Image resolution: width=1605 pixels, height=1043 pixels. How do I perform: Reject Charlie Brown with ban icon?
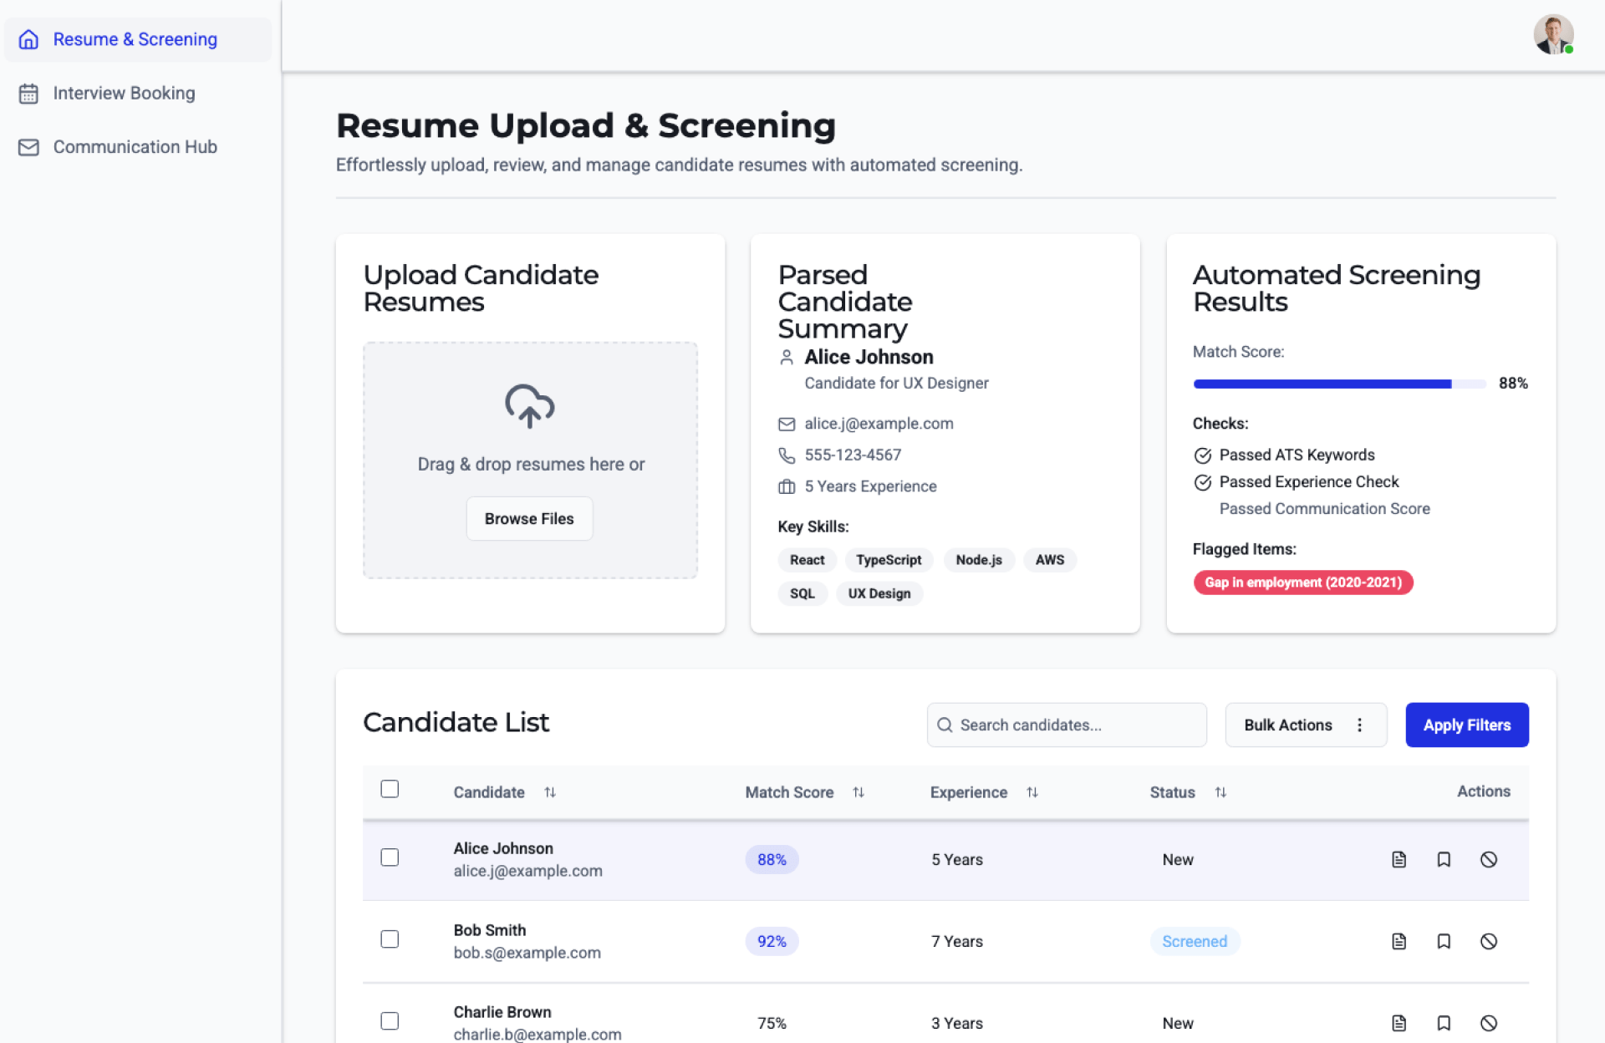pos(1488,1023)
